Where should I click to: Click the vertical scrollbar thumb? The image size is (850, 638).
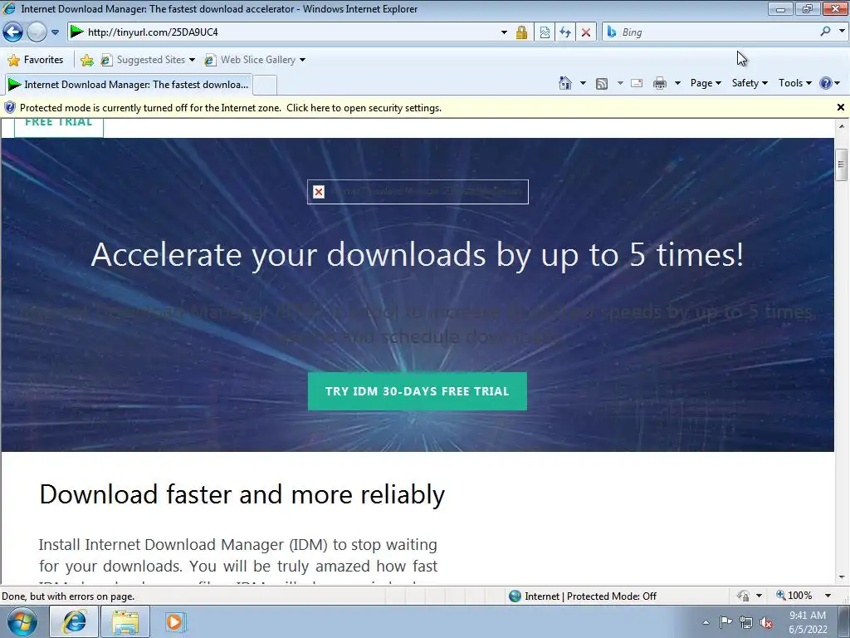click(x=842, y=164)
